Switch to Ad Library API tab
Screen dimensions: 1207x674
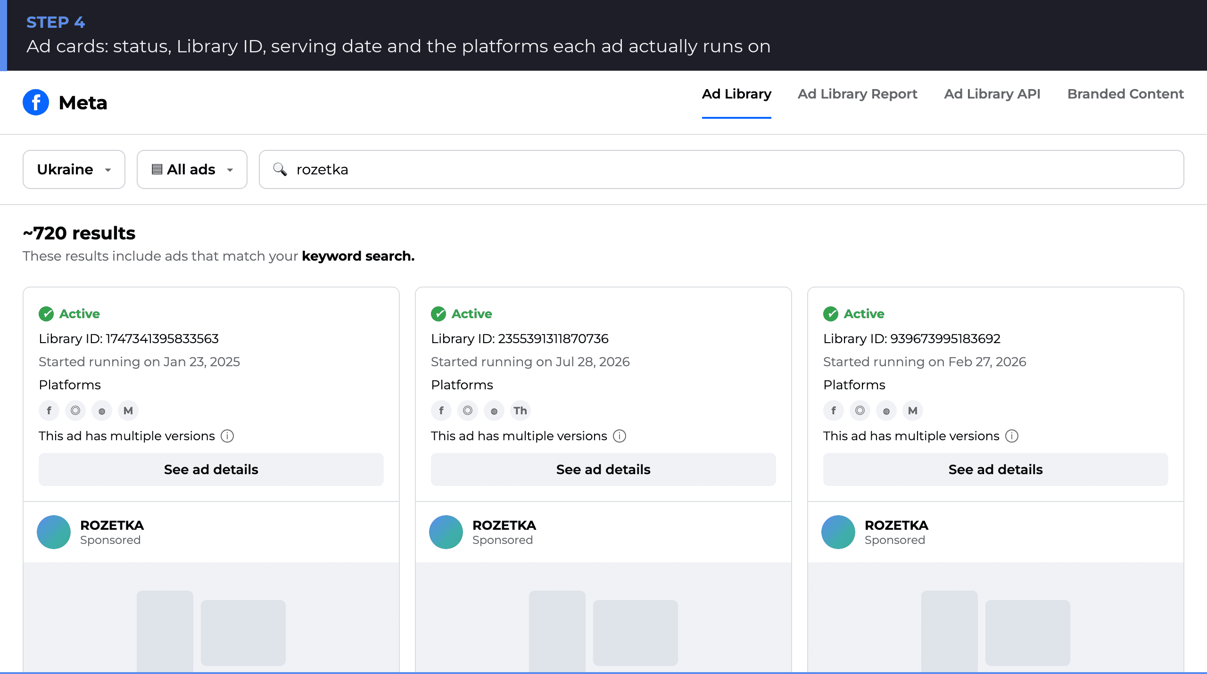992,94
